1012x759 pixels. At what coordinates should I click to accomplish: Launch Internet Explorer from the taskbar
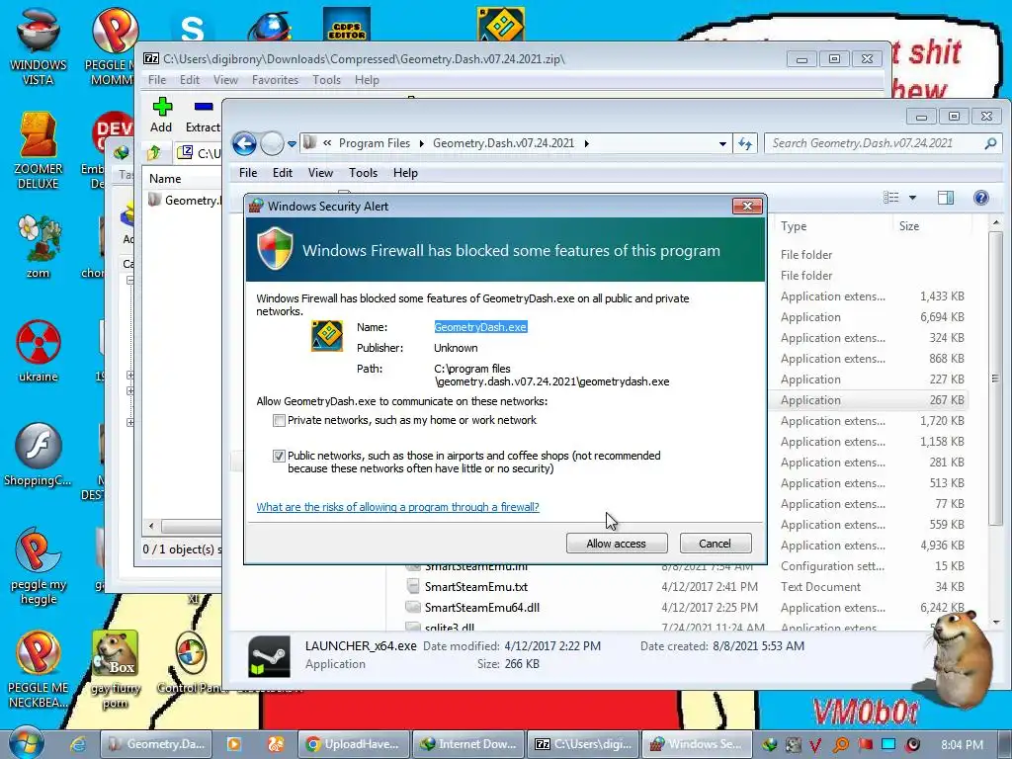click(78, 744)
